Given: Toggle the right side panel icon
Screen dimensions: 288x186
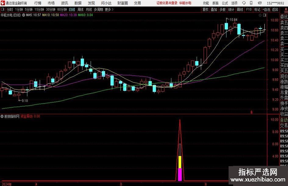Looking at the screenshot, I should coord(265,15).
